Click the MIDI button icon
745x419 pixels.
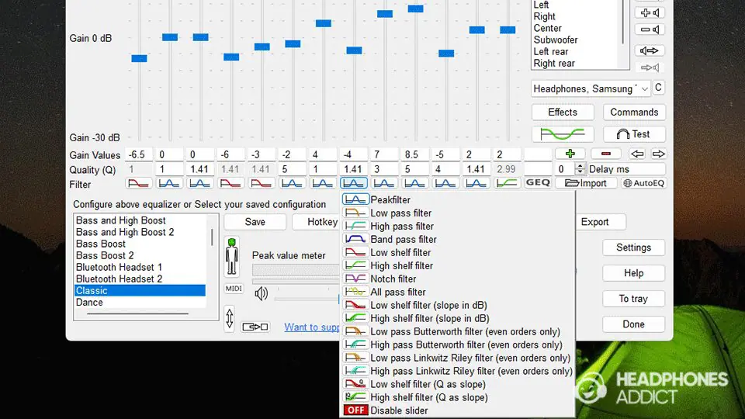[233, 289]
